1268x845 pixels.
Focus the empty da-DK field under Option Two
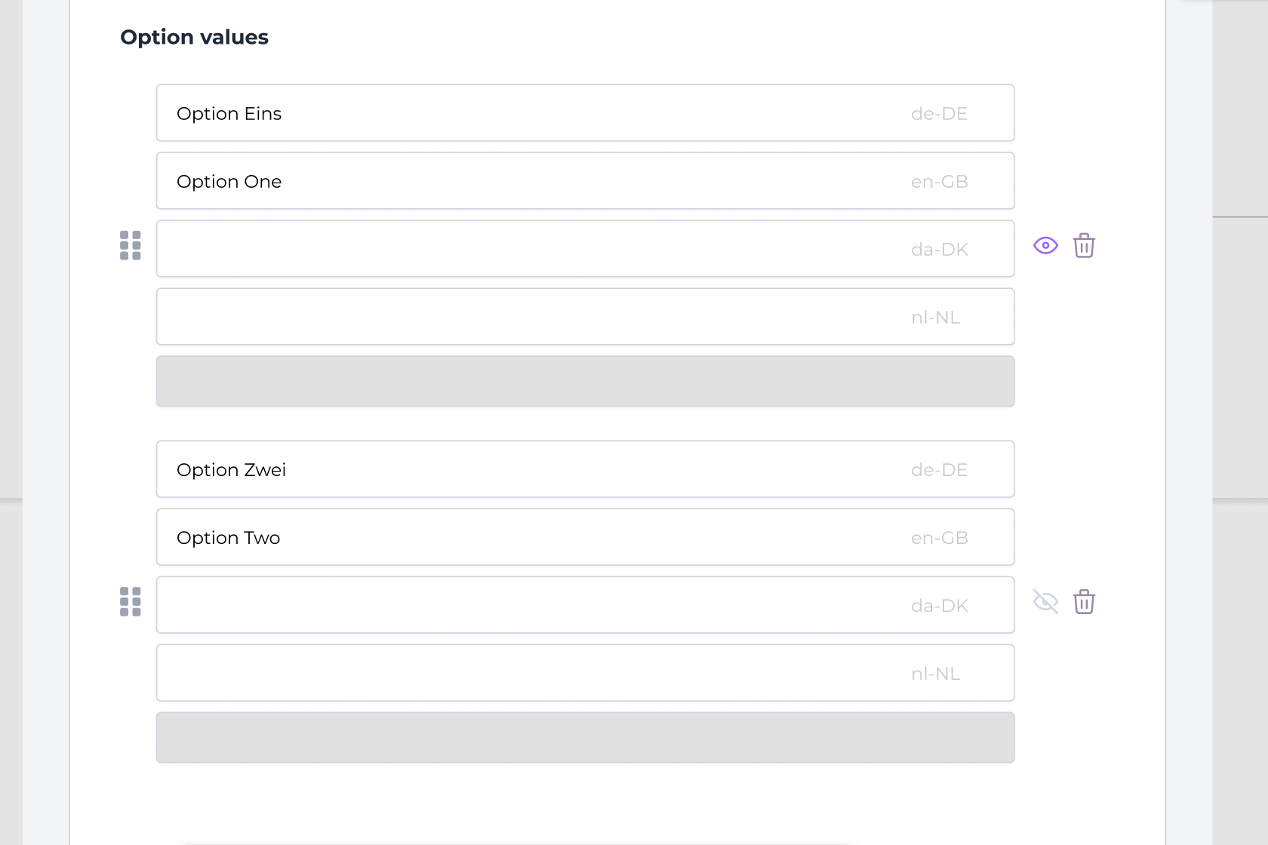point(528,605)
